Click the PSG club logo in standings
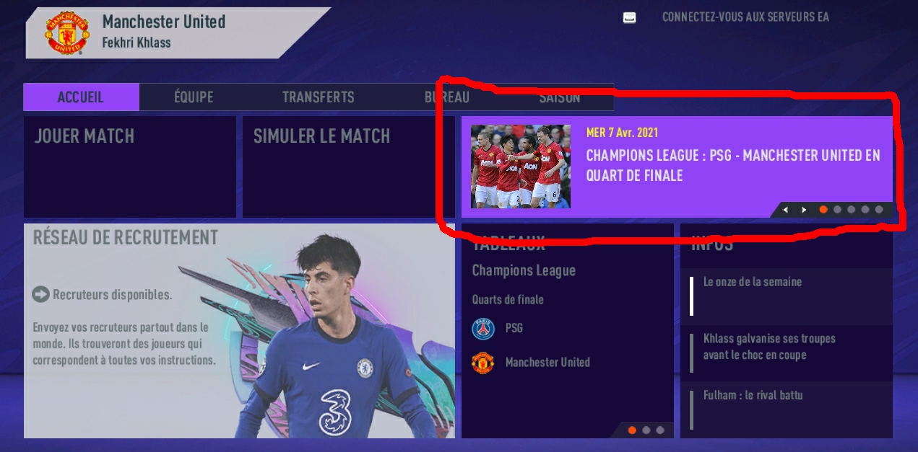The width and height of the screenshot is (918, 452). (x=483, y=329)
